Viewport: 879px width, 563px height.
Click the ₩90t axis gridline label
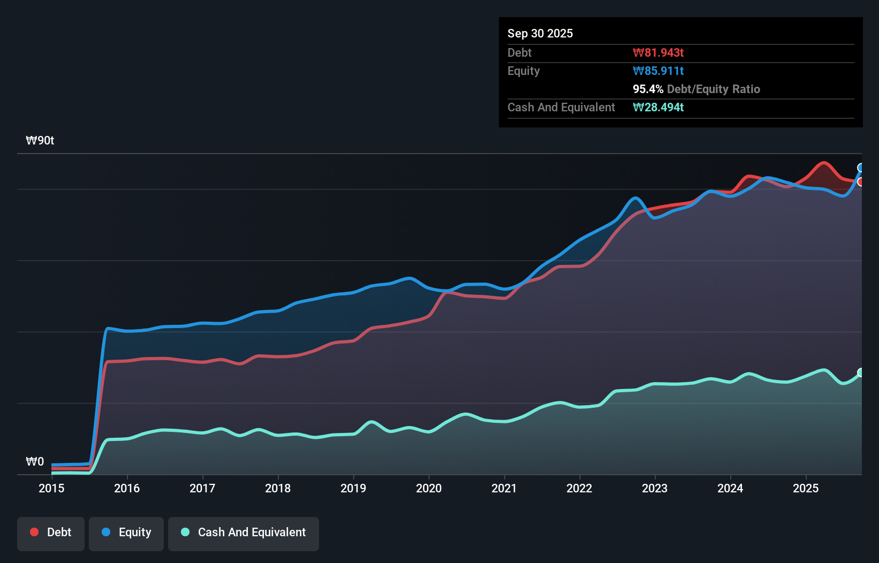(x=40, y=140)
